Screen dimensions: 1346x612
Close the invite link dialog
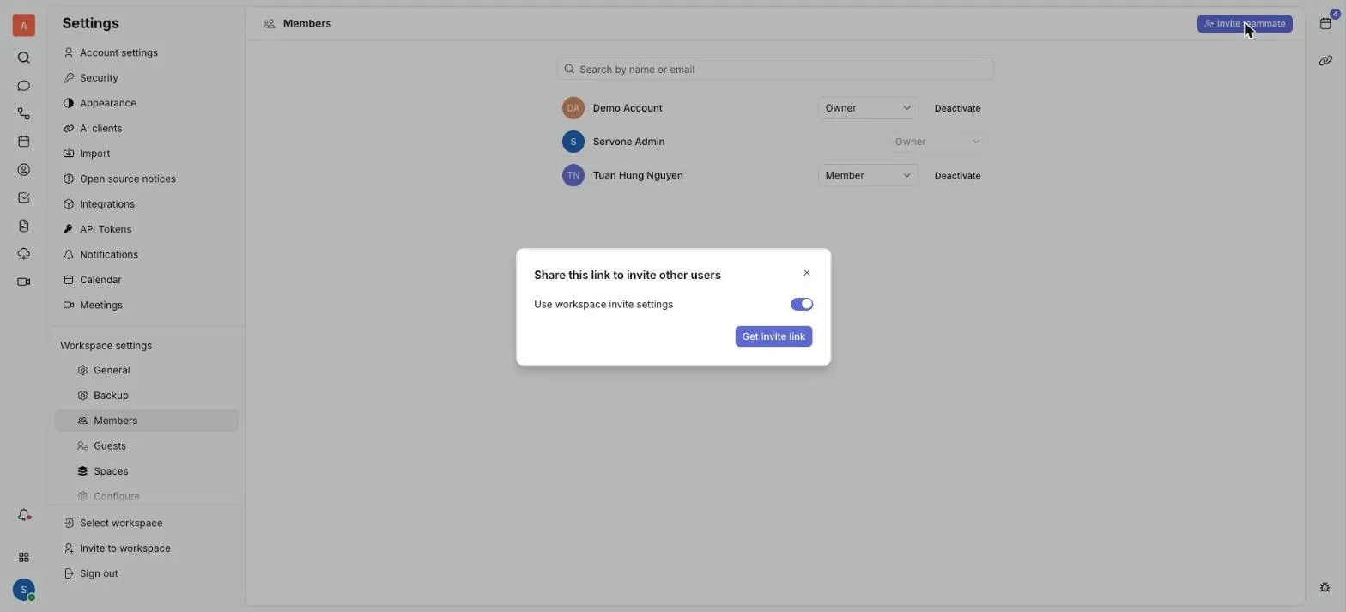807,273
